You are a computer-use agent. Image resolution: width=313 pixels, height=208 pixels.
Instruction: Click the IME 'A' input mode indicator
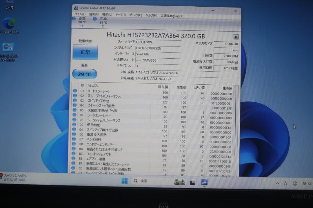[285, 183]
